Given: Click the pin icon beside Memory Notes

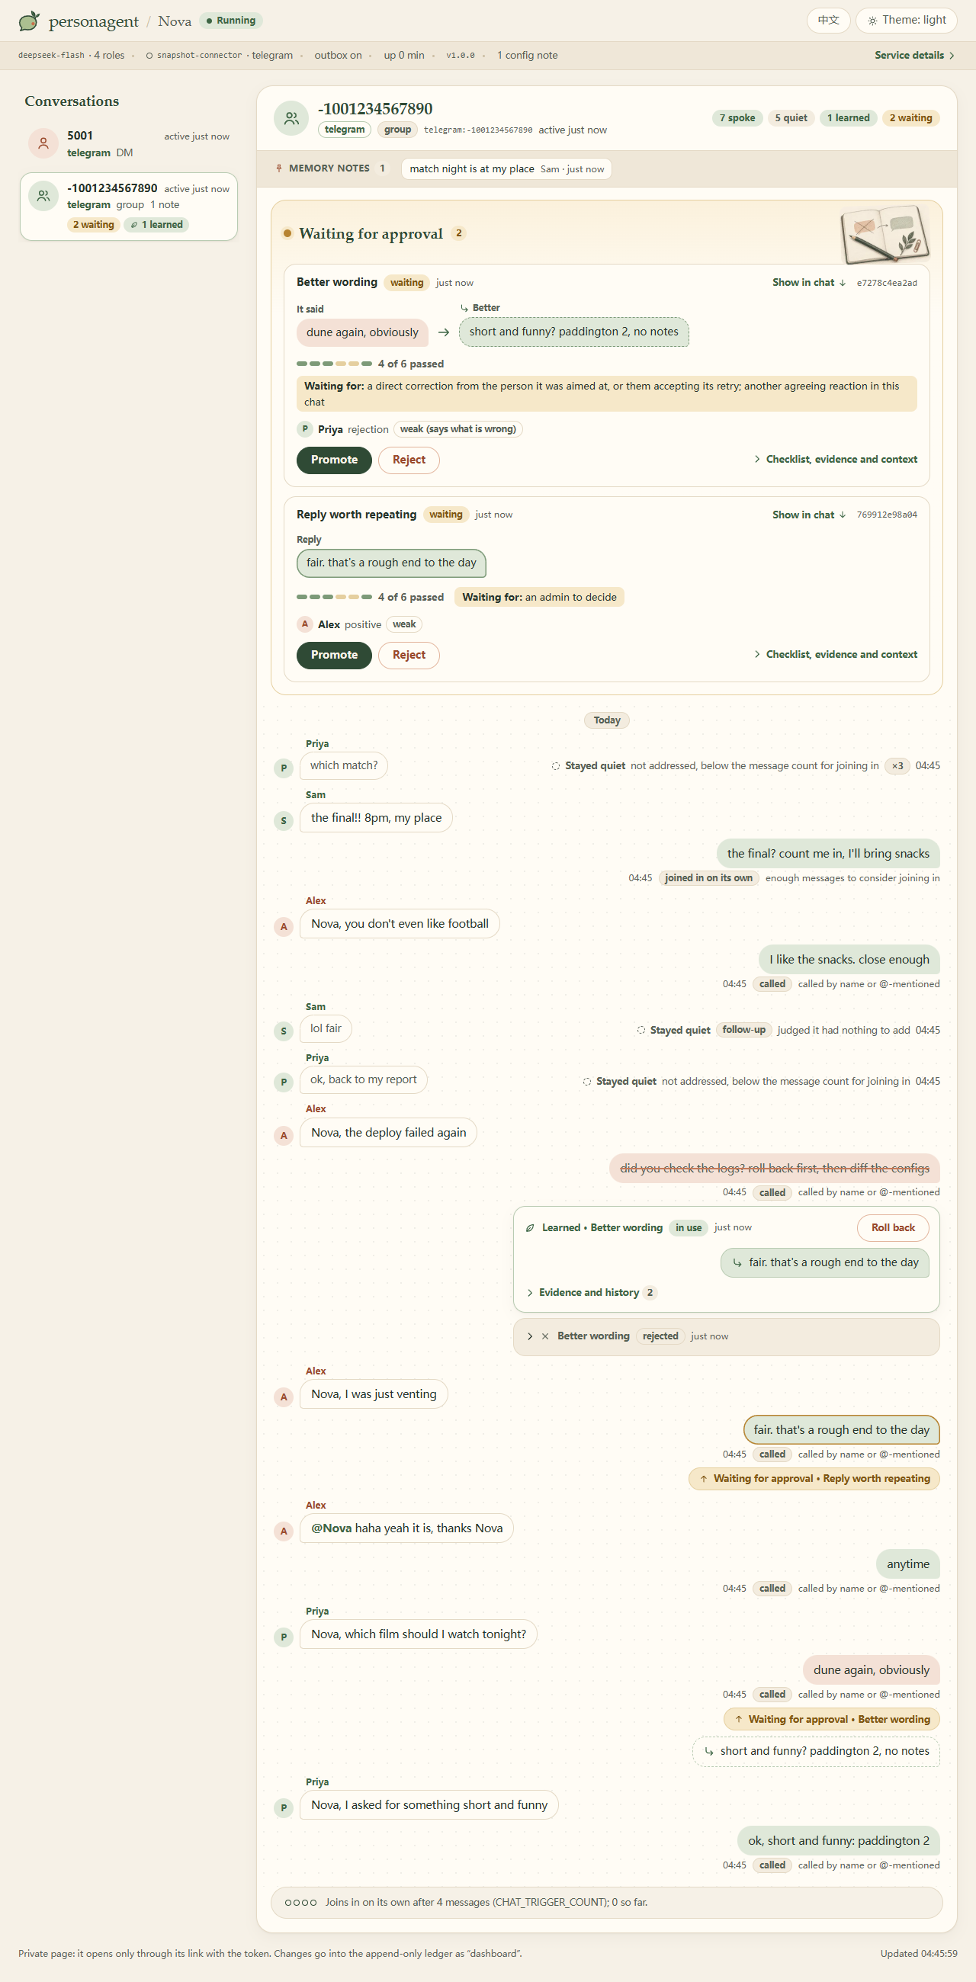Looking at the screenshot, I should tap(278, 168).
